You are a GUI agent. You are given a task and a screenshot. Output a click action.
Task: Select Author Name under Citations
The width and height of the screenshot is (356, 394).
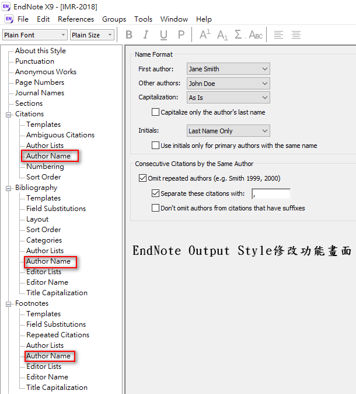(x=48, y=156)
